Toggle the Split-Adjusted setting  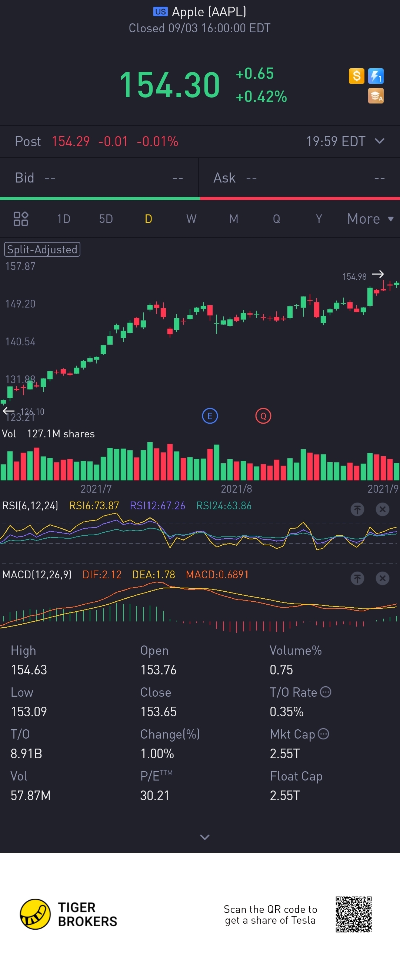point(42,249)
